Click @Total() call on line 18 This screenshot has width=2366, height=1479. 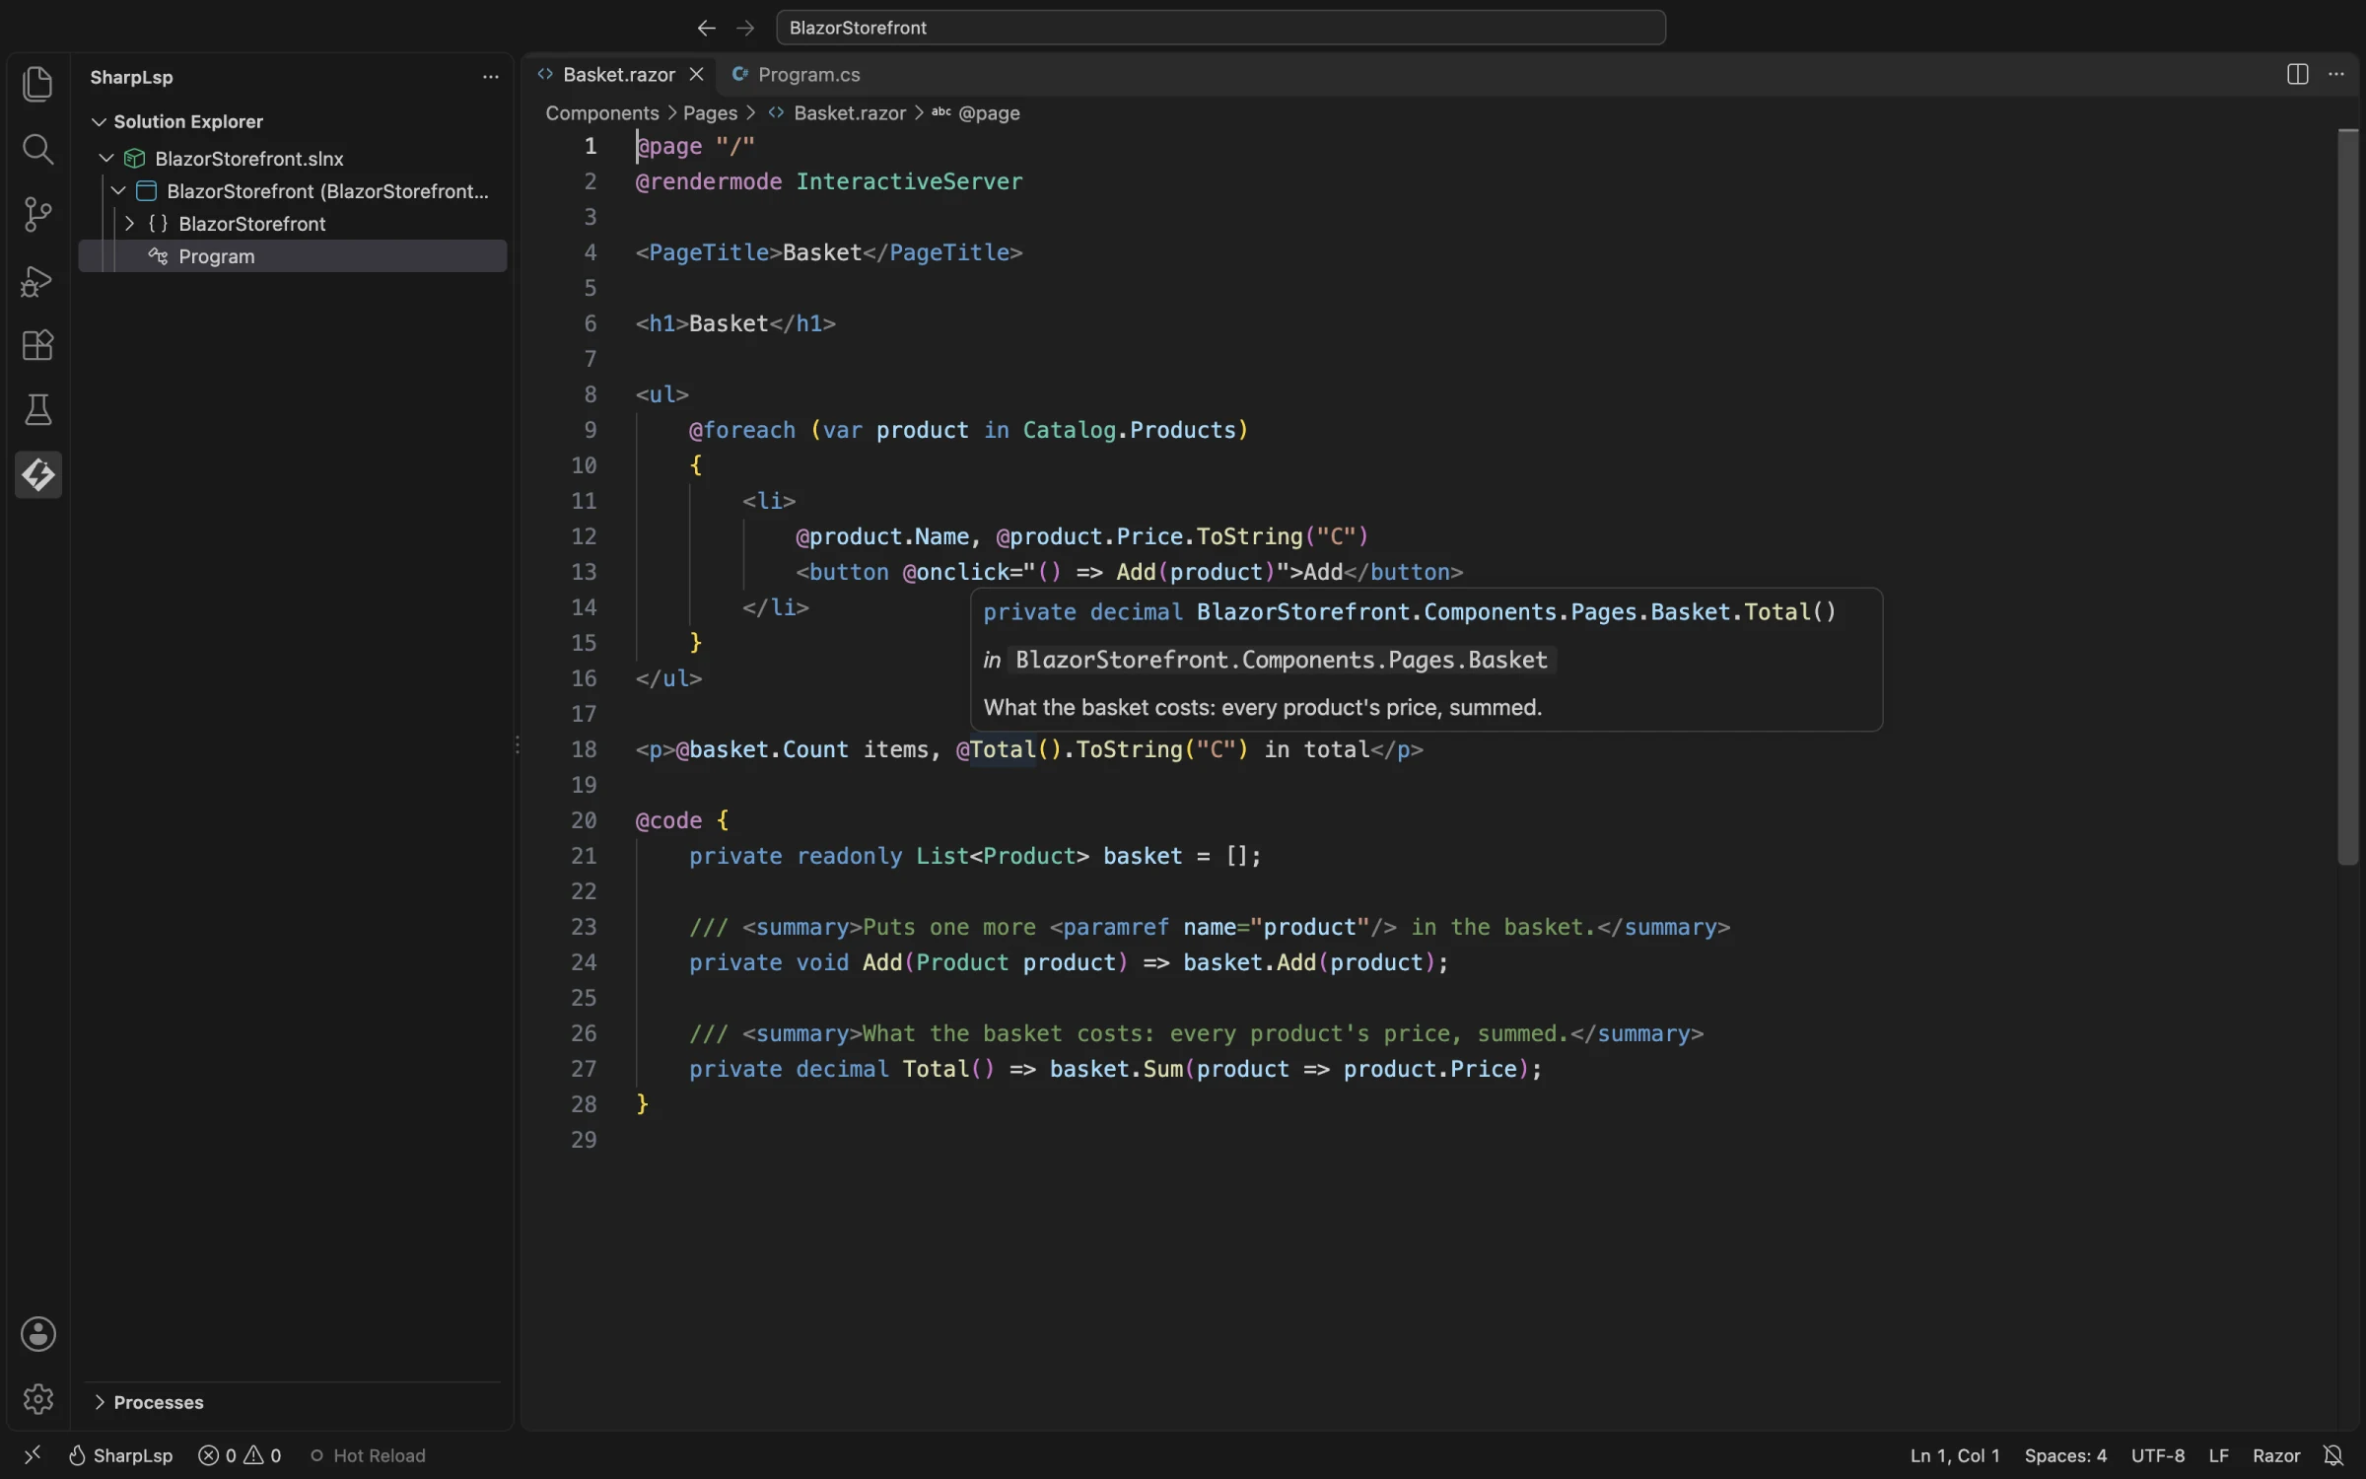(x=1009, y=749)
